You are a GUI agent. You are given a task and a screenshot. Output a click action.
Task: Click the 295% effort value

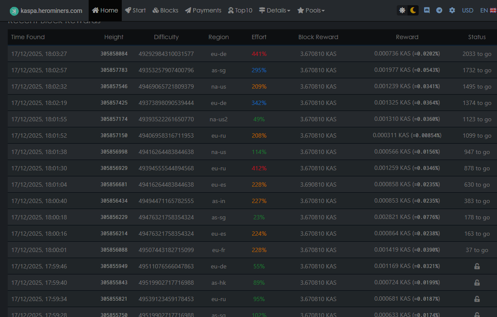259,70
